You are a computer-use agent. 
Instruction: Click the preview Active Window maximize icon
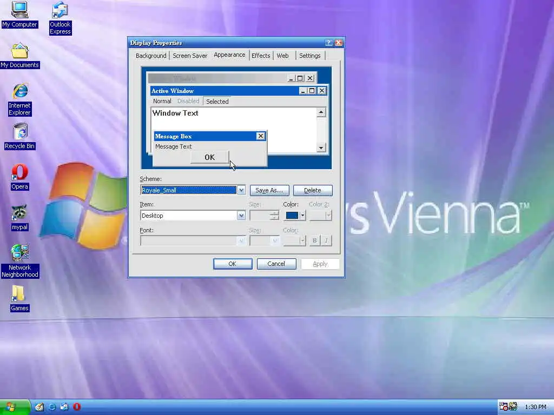(x=312, y=91)
